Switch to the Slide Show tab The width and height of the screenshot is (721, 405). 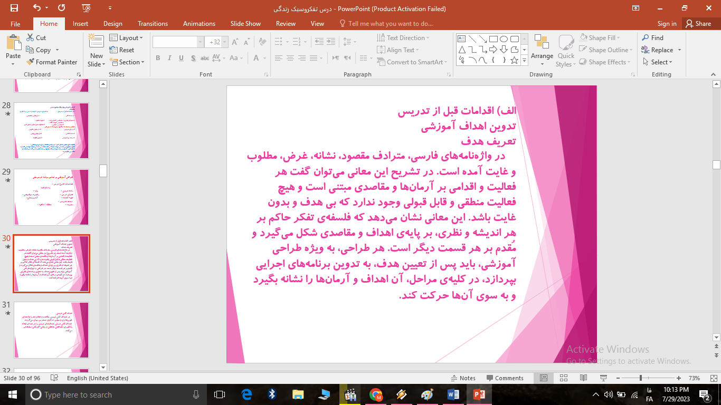(x=245, y=24)
